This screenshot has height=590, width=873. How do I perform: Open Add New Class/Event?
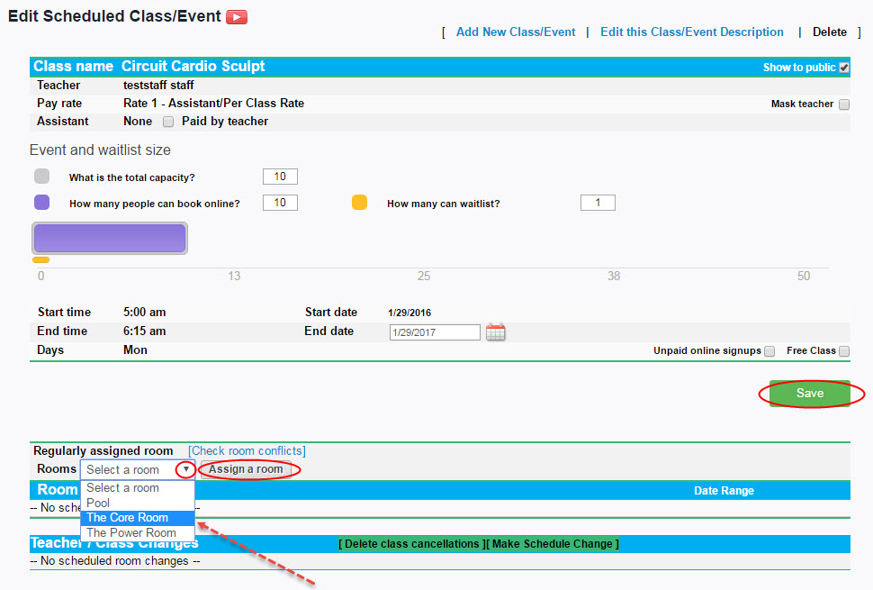click(515, 32)
